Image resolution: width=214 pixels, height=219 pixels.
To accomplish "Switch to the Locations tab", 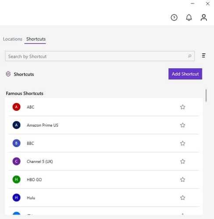I will (13, 39).
